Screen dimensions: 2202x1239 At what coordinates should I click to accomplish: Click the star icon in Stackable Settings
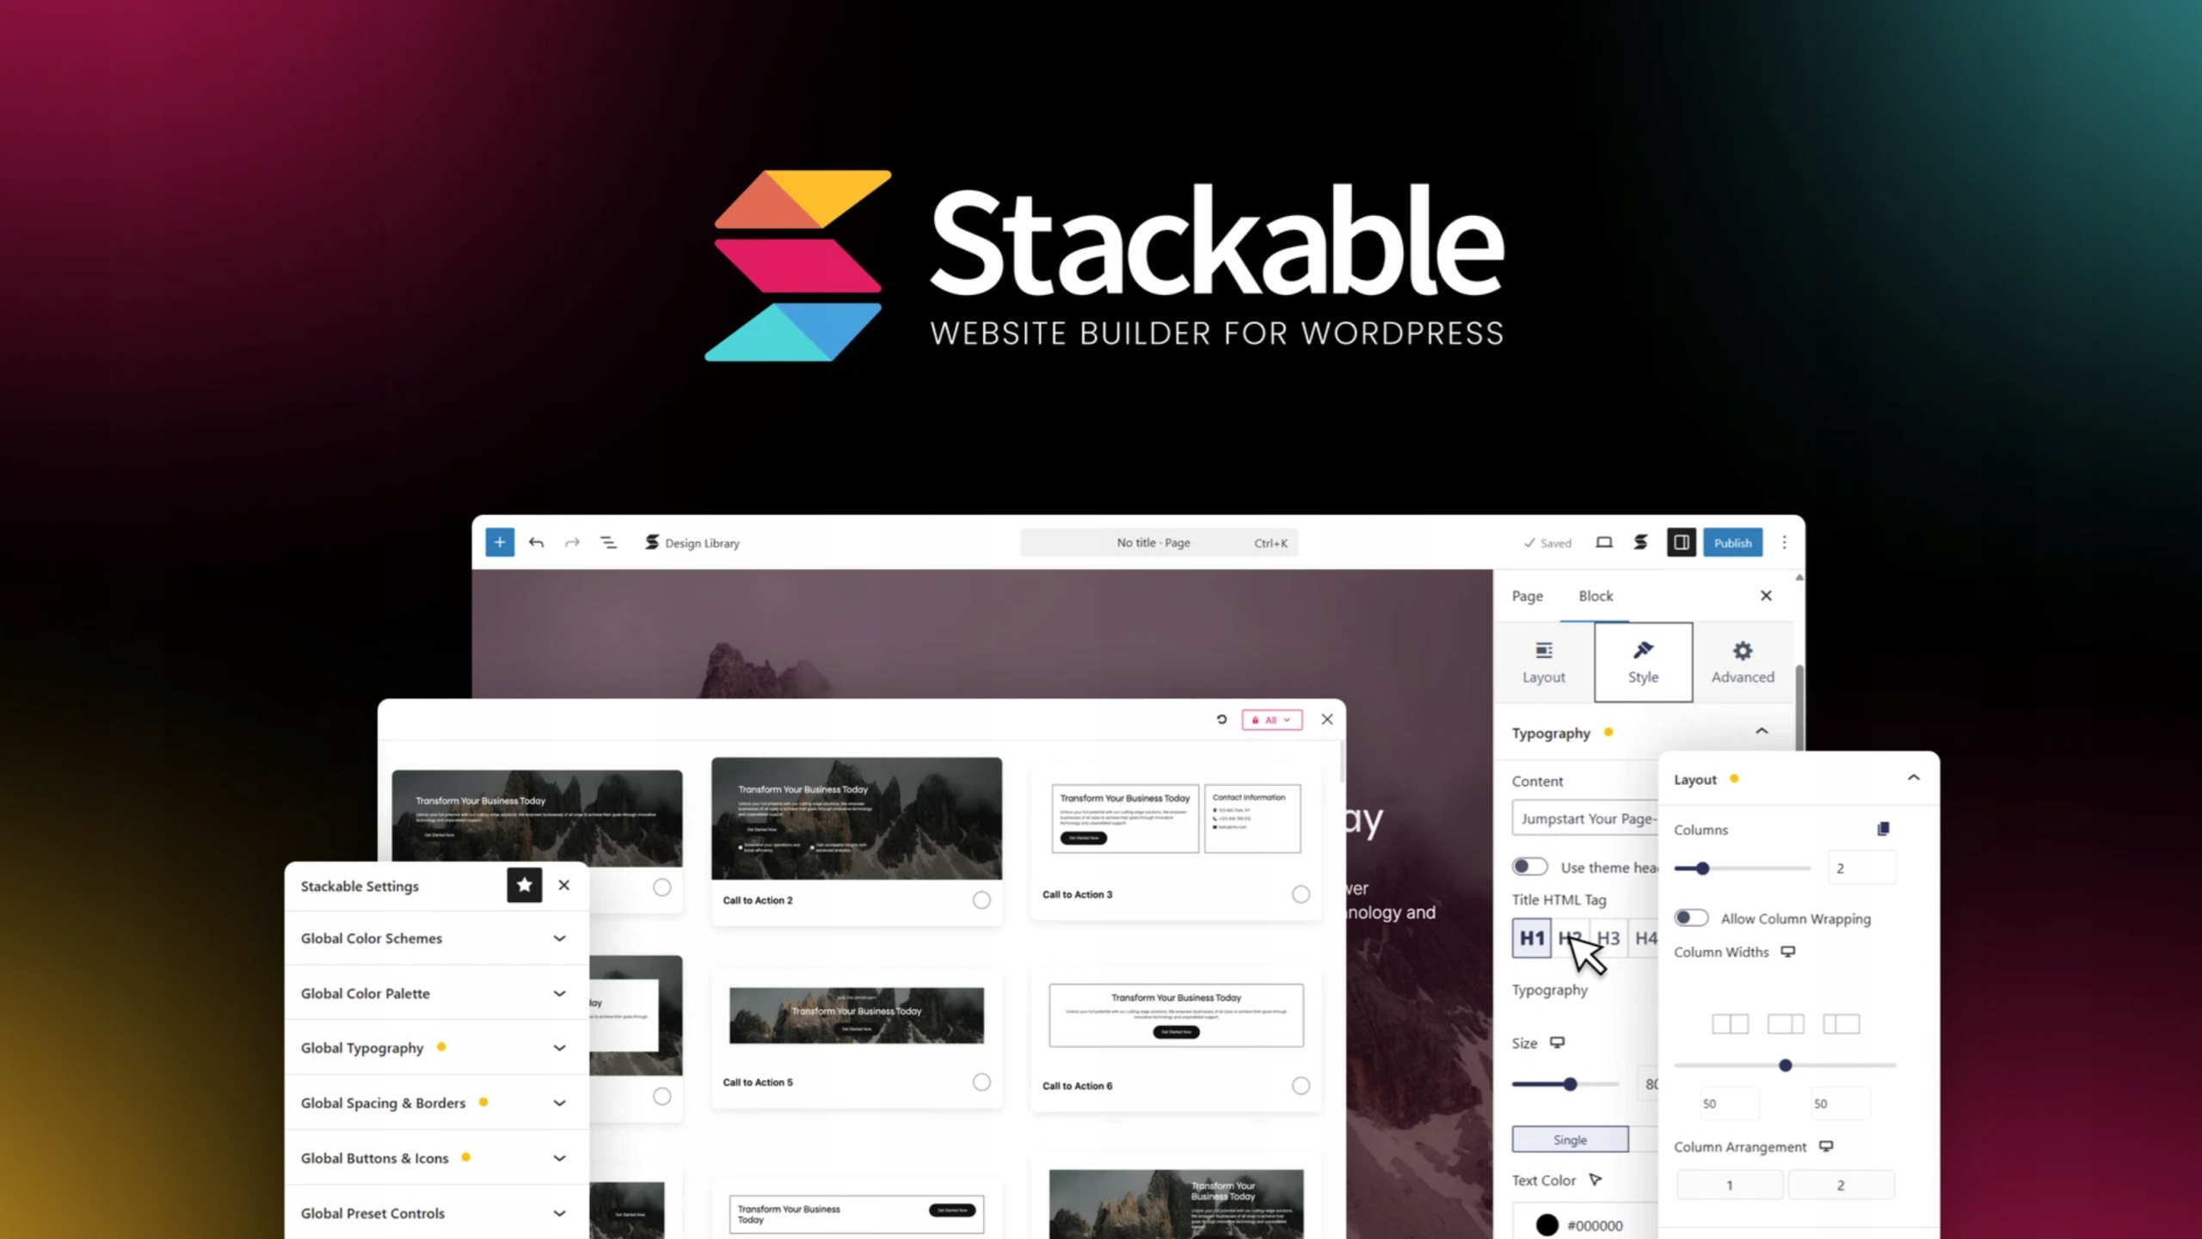(x=524, y=885)
